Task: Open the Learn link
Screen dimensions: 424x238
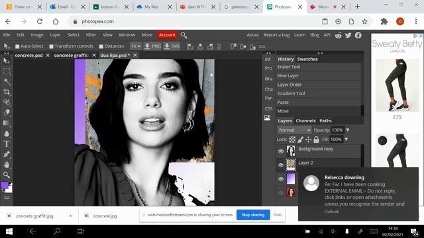Action: tap(299, 35)
